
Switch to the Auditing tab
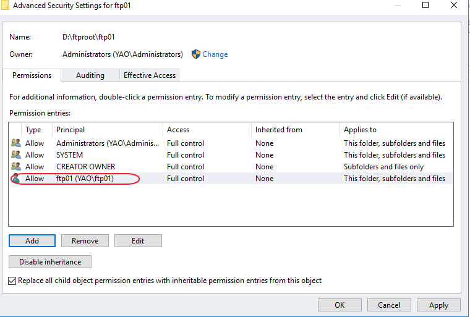click(90, 75)
